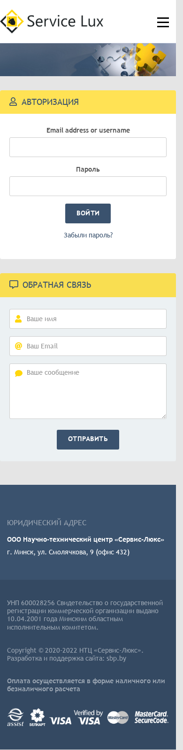This screenshot has width=183, height=750.
Task: Click into the Ваше сообщение text area
Action: pos(88,391)
